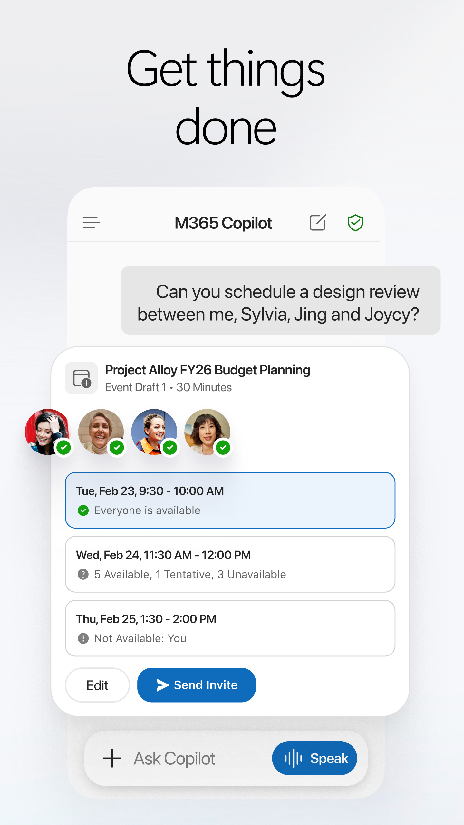This screenshot has height=825, width=464.
Task: Click the Project Alloy FY26 Budget Planning title
Action: click(x=208, y=370)
